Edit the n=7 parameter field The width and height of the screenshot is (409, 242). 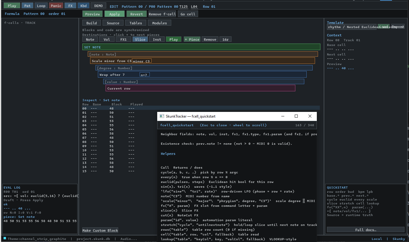pos(145,75)
